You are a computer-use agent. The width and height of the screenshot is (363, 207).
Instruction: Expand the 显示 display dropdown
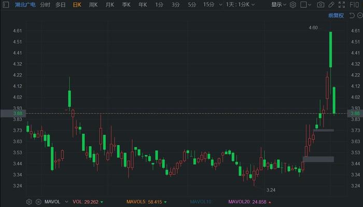click(x=279, y=5)
